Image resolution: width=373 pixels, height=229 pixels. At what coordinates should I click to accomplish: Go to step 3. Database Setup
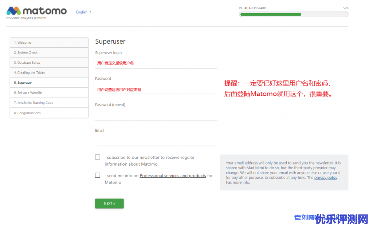[49, 63]
